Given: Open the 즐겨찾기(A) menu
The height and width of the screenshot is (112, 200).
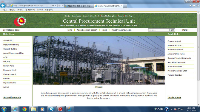Looking at the screenshot, I should coord(30,10).
